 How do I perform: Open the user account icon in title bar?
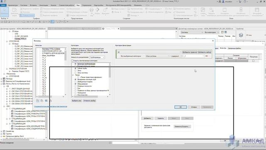223,2
